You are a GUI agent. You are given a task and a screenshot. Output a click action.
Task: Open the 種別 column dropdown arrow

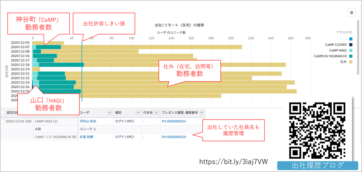[138, 113]
